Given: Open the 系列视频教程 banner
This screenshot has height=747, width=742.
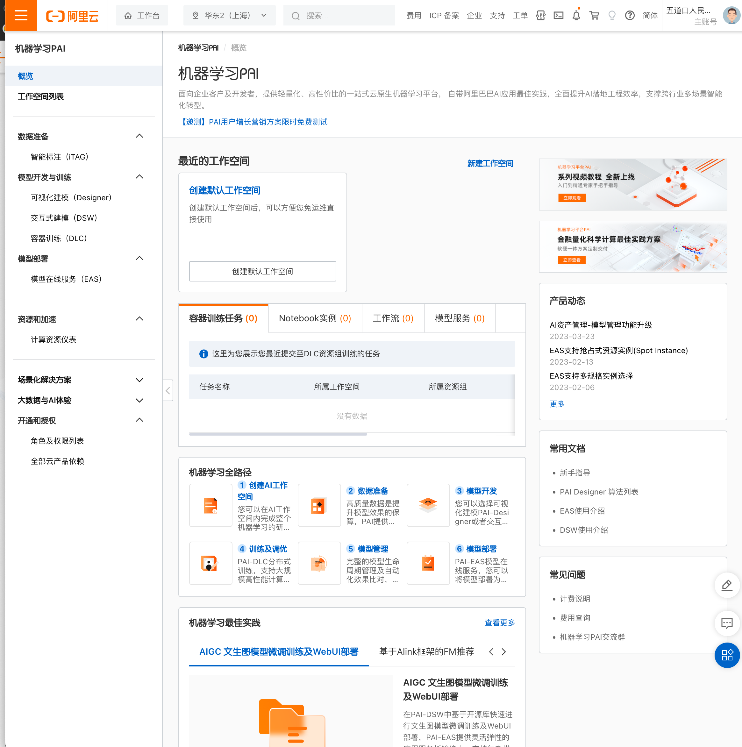Looking at the screenshot, I should (633, 184).
